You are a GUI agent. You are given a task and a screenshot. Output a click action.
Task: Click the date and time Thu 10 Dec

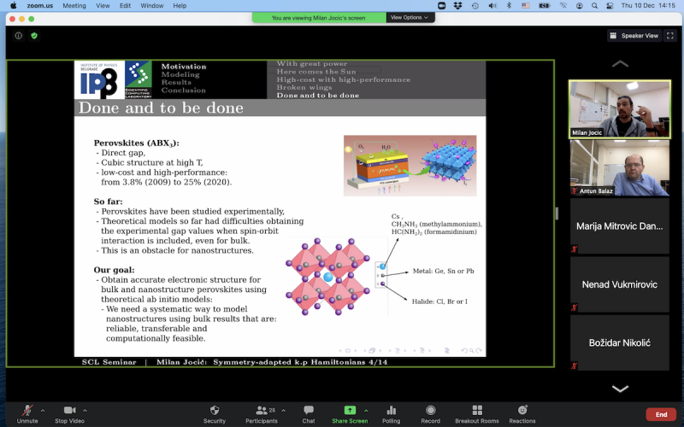click(x=648, y=6)
